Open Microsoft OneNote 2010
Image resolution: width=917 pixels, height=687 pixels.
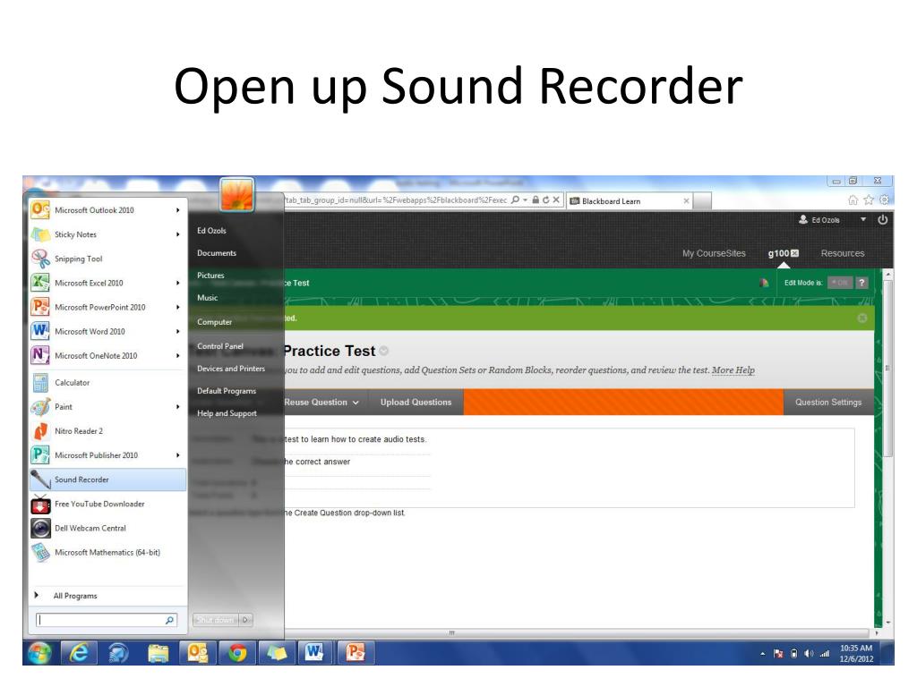[107, 356]
